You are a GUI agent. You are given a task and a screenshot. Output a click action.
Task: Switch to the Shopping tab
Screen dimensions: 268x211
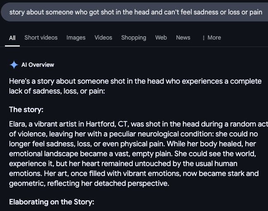pos(134,38)
